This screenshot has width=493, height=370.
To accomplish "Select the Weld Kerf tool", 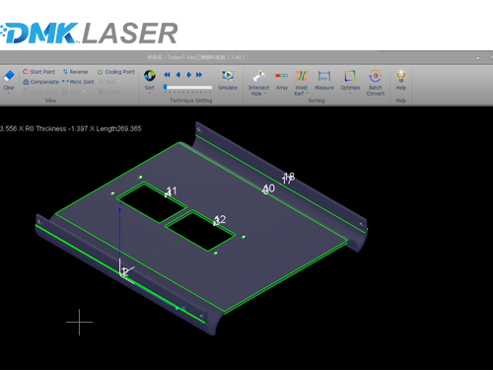I will pos(301,82).
